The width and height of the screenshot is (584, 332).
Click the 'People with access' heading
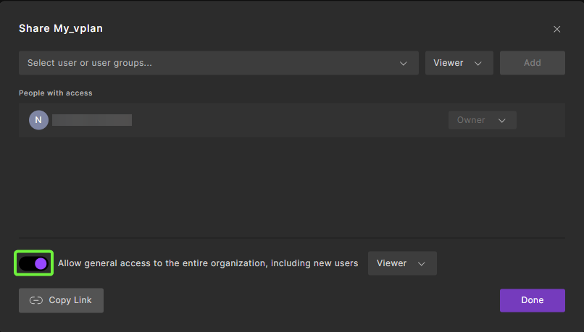[56, 93]
